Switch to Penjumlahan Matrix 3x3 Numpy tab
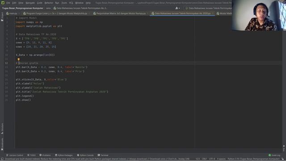The image size is (286, 161). click(x=119, y=13)
